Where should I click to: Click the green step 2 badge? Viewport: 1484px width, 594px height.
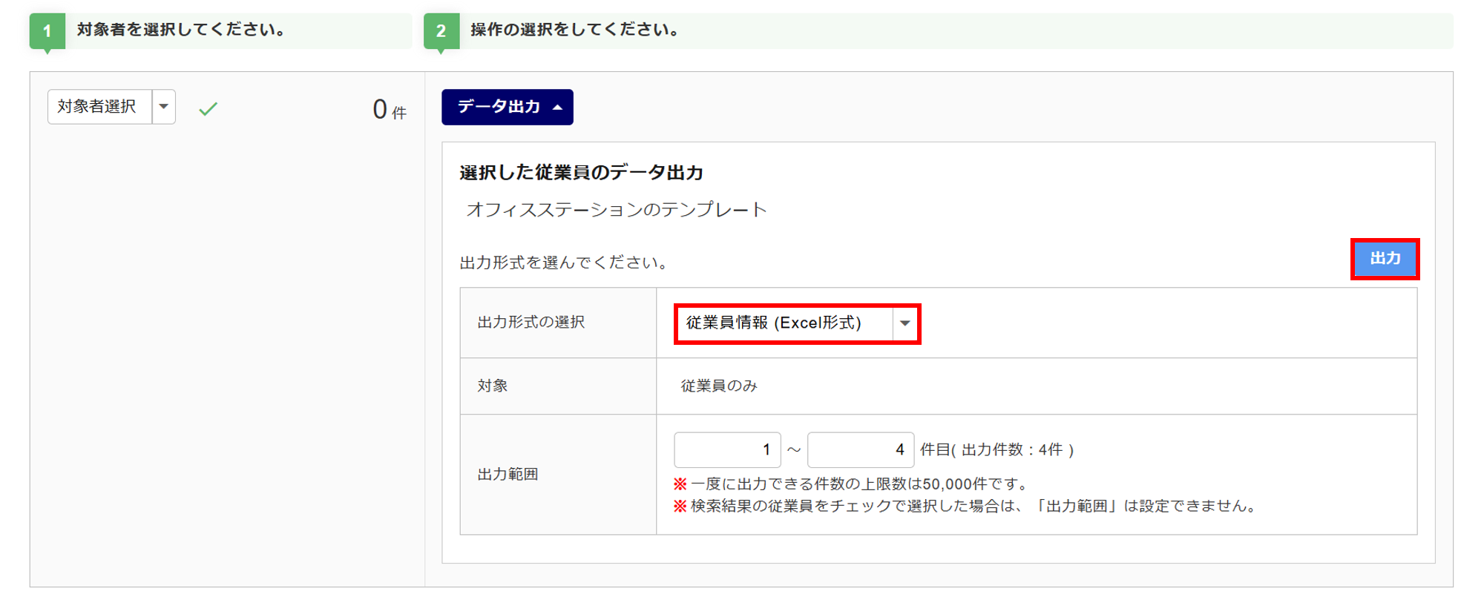(441, 31)
